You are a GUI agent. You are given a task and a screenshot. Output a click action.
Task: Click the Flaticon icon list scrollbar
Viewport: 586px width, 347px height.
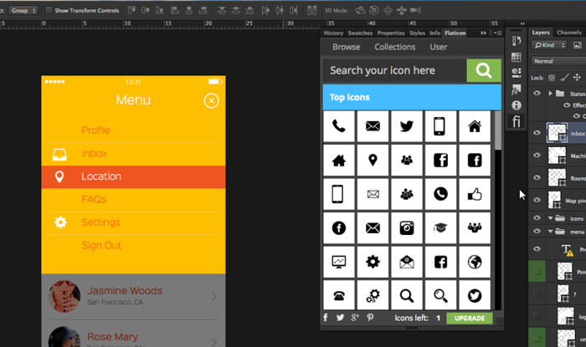[497, 130]
